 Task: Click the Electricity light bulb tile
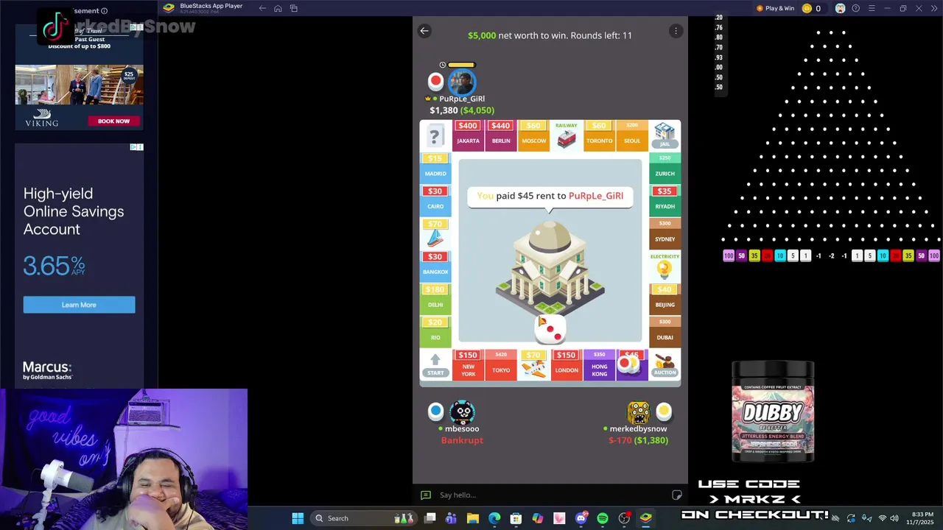(x=665, y=266)
